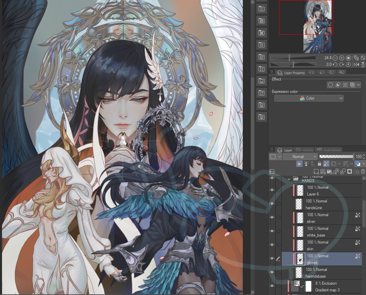This screenshot has width=366, height=295.
Task: Toggle Clip to Layer Below
Action: pos(299,164)
